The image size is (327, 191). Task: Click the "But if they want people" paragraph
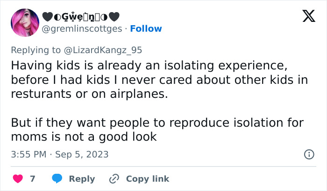(x=156, y=130)
